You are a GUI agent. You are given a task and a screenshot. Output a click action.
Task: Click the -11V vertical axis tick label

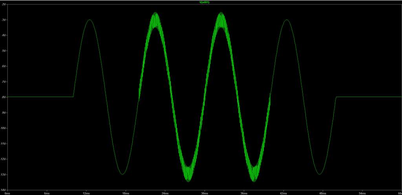pyautogui.click(x=3, y=144)
